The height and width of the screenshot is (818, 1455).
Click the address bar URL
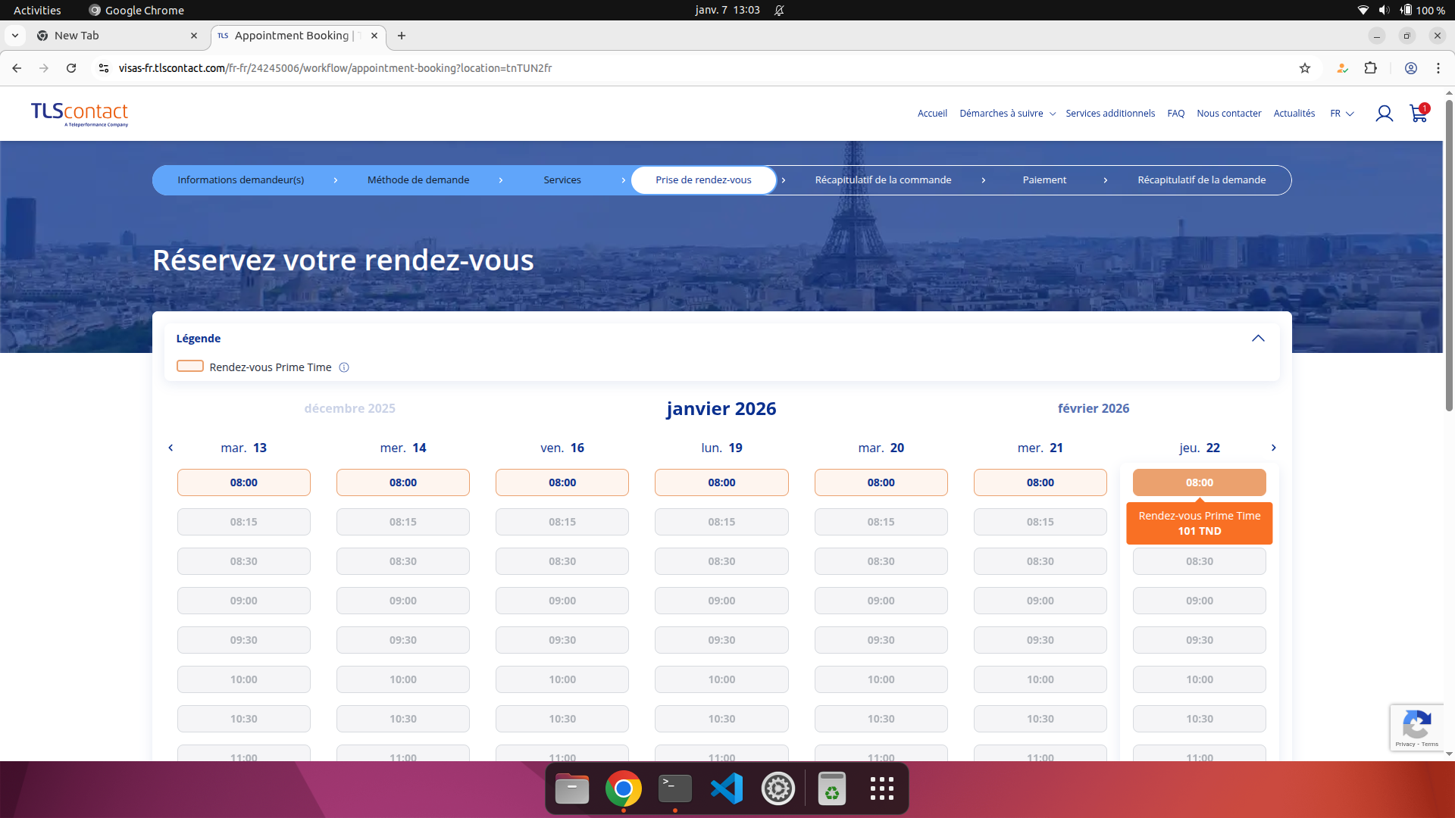(x=335, y=68)
